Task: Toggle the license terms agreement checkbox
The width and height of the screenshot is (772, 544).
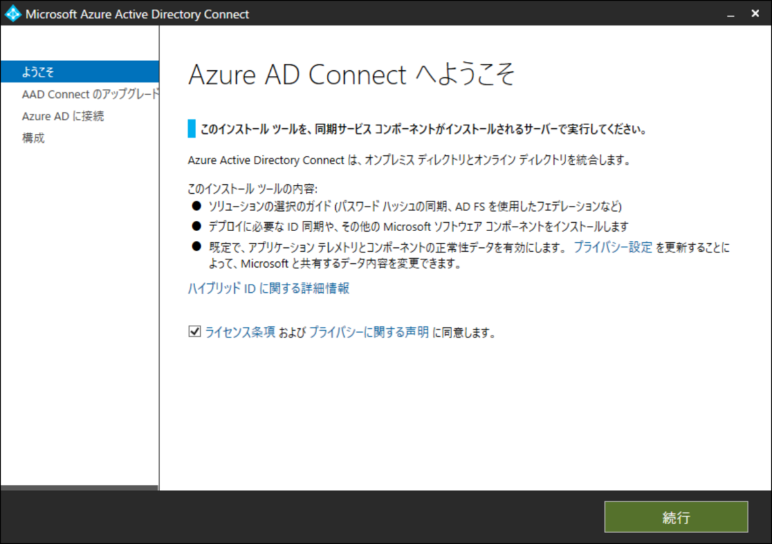Action: 194,332
